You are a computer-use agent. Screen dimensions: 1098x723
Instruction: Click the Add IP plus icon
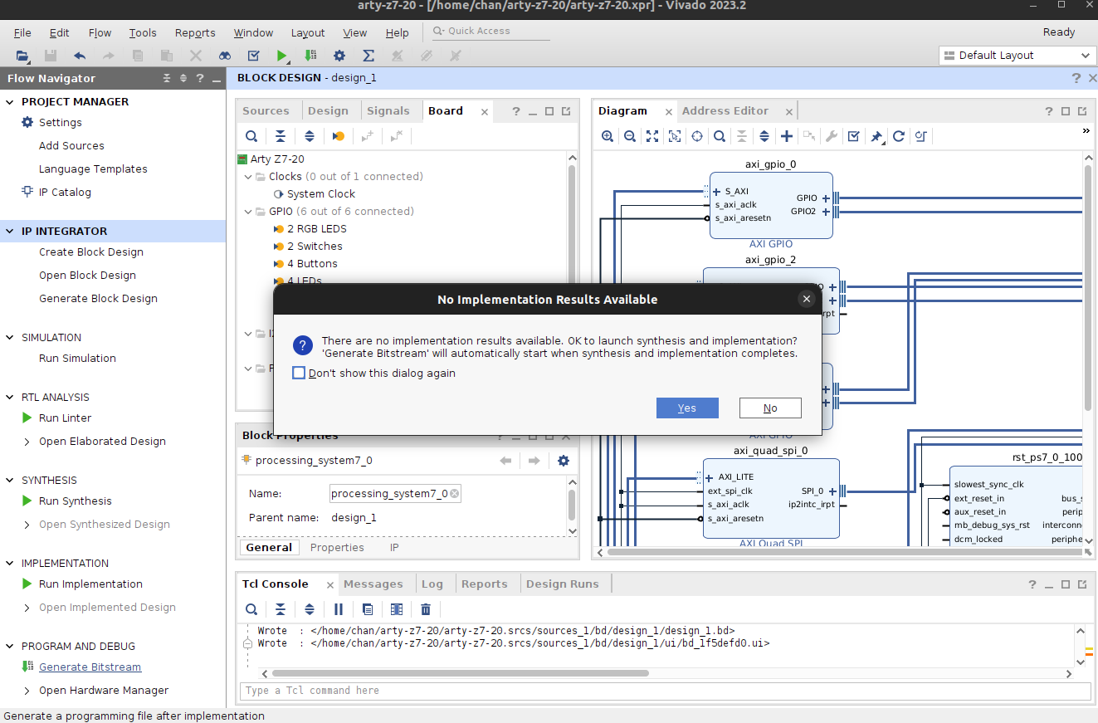click(x=787, y=136)
